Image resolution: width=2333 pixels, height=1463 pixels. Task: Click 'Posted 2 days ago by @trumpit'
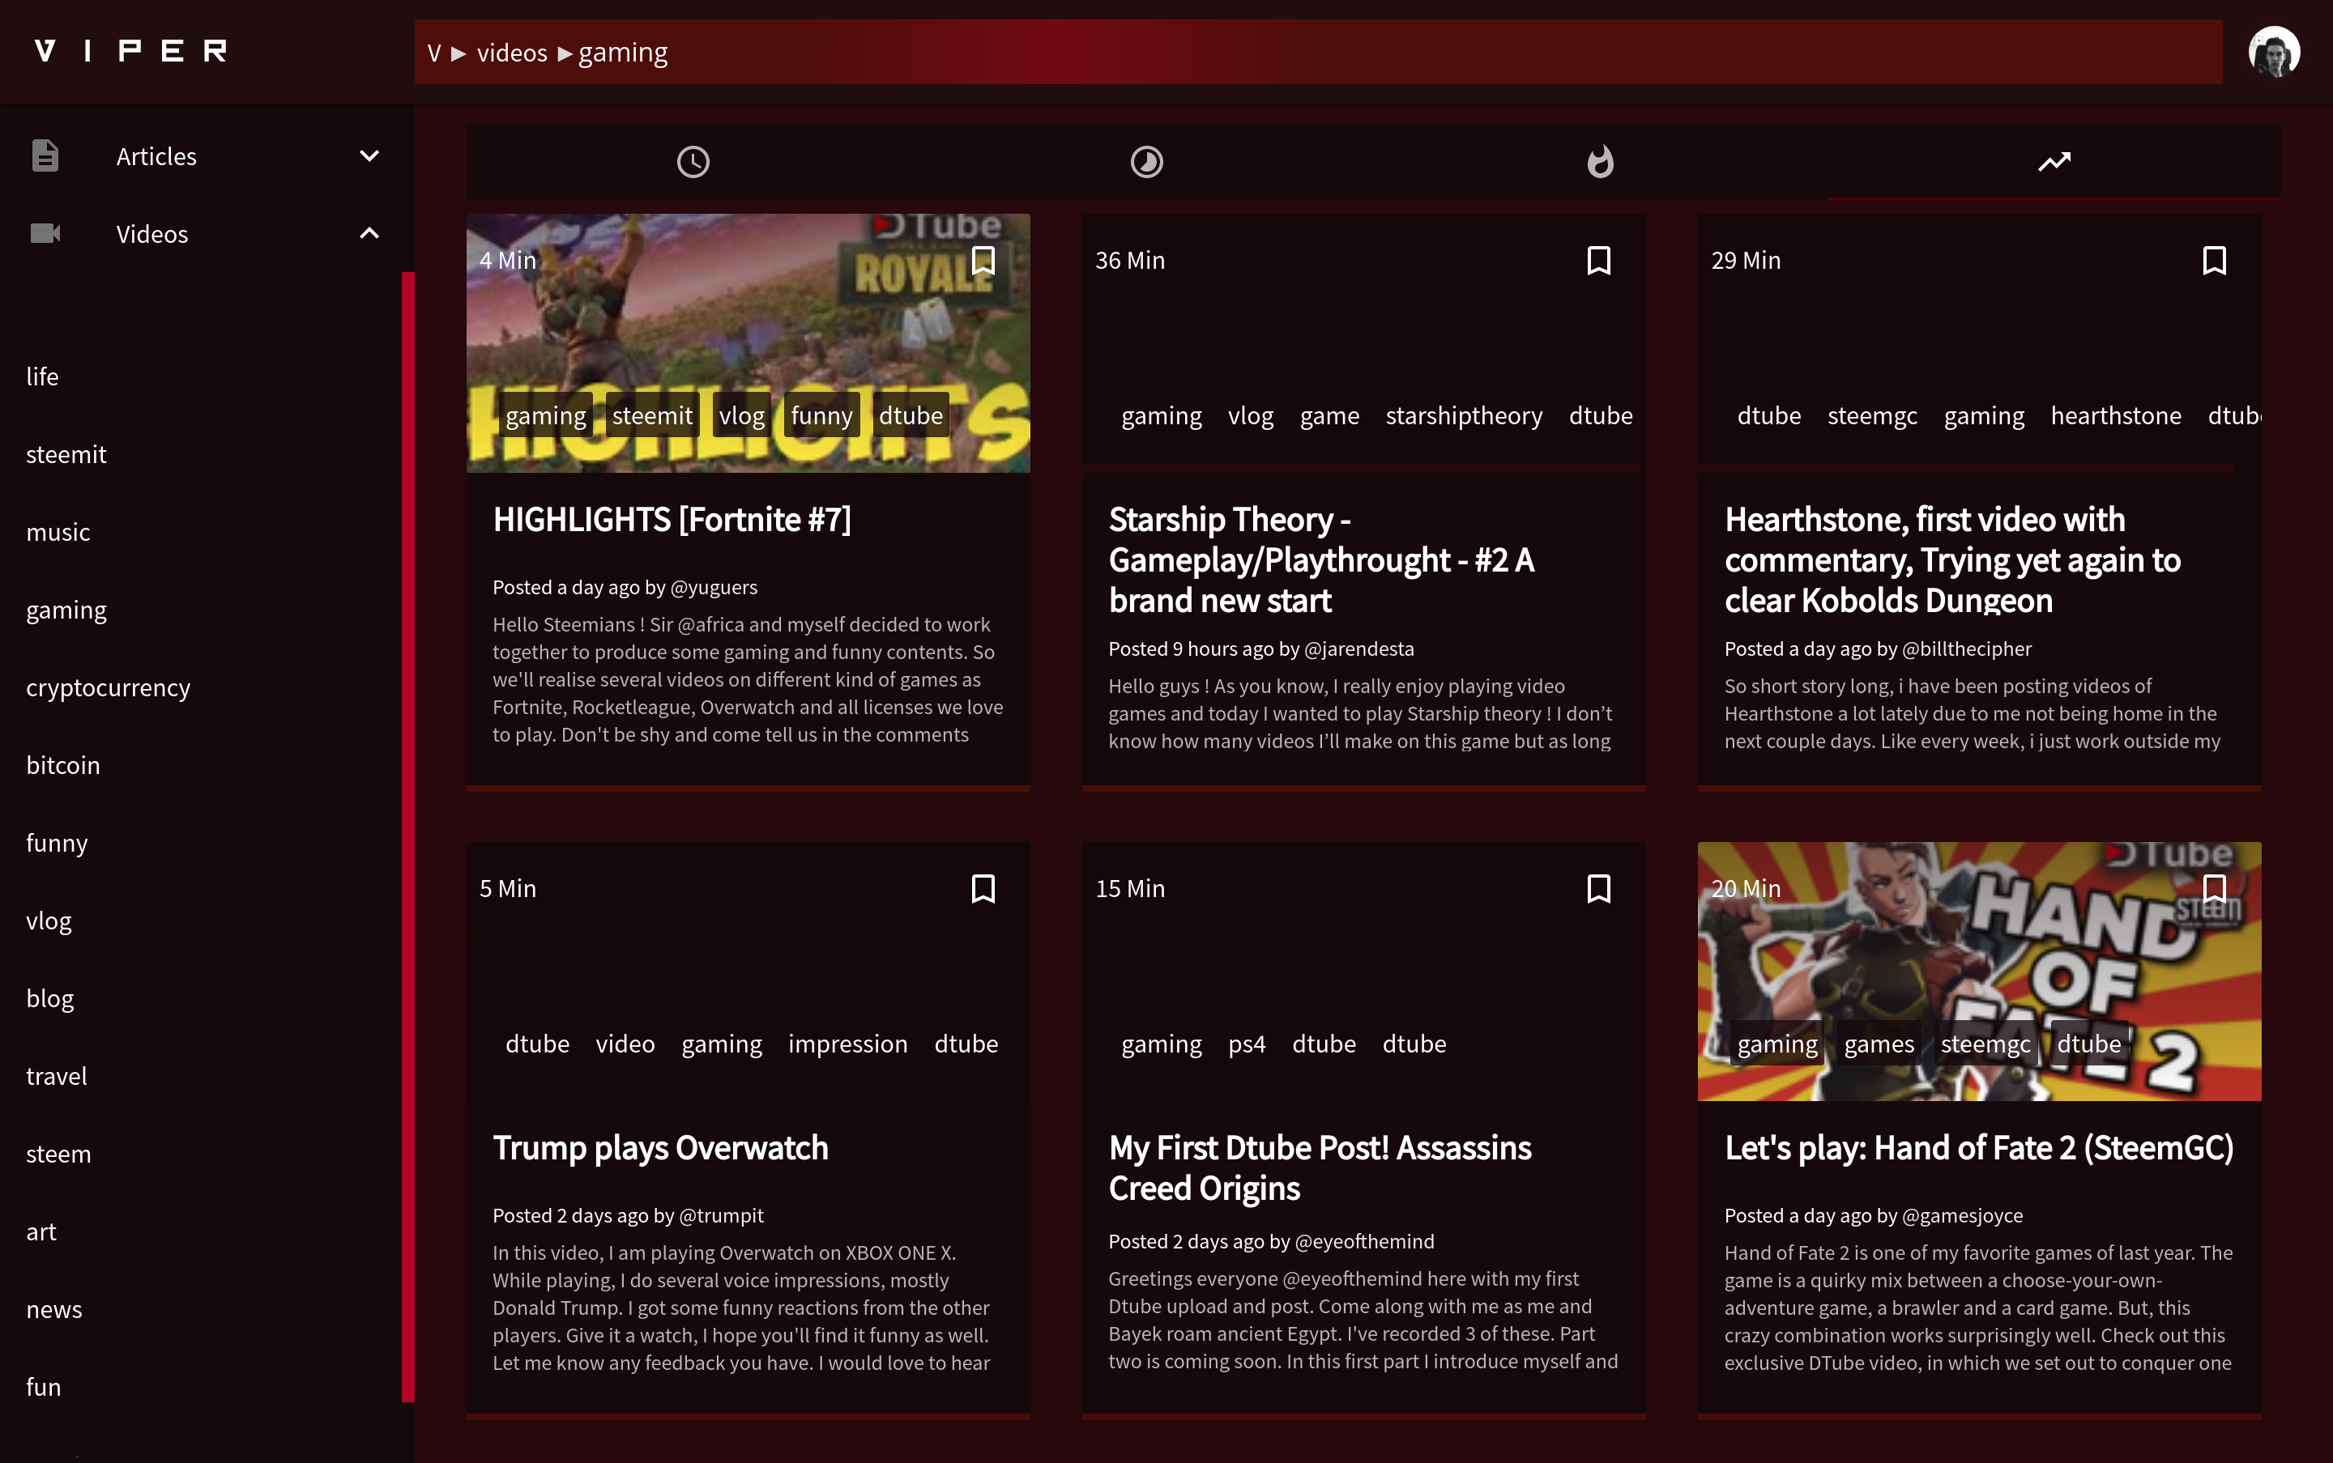627,1215
